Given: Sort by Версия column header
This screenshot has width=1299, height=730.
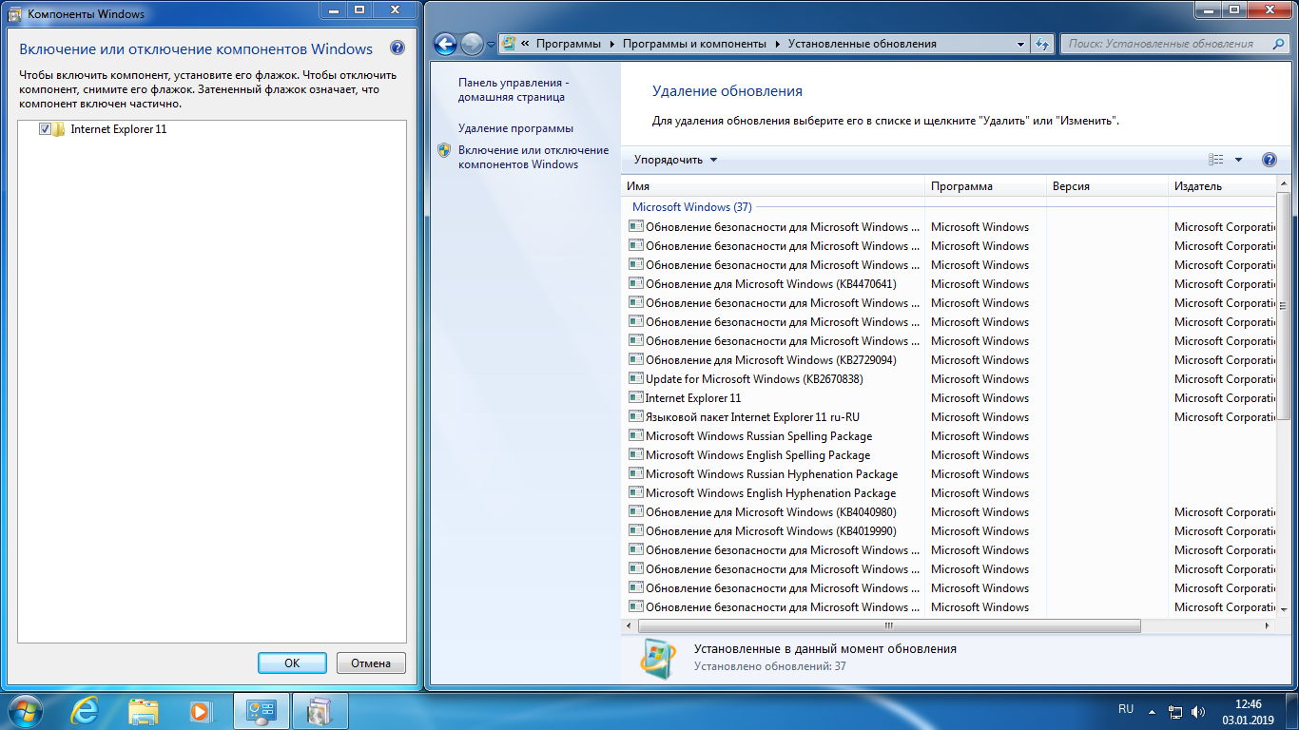Looking at the screenshot, I should coord(1107,186).
